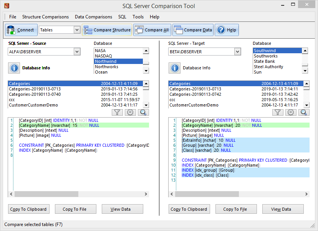Screen dimensions: 318x231
Task: Open Help using the toolbar icon
Action: click(226, 29)
